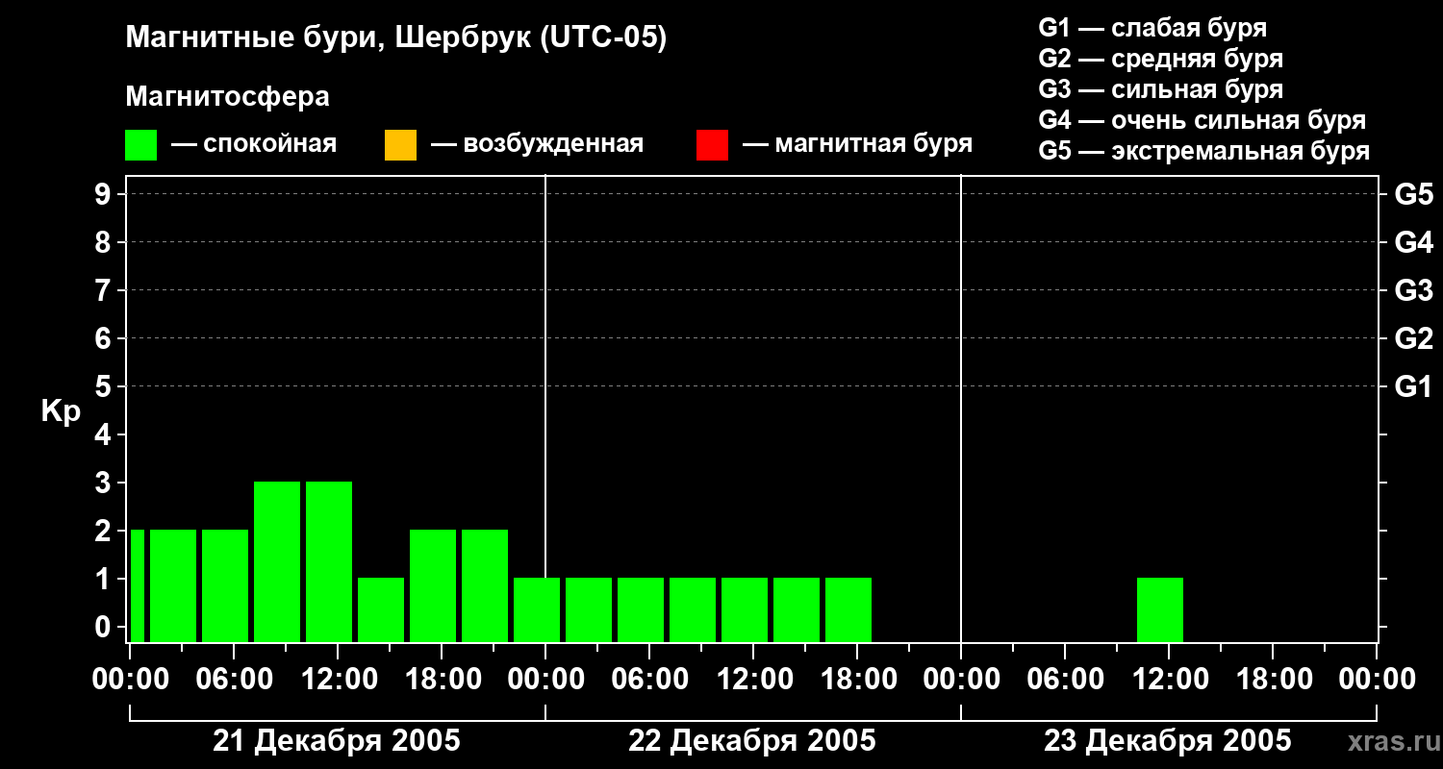
Task: Click the G2 label on the right axis
Action: 1413,338
